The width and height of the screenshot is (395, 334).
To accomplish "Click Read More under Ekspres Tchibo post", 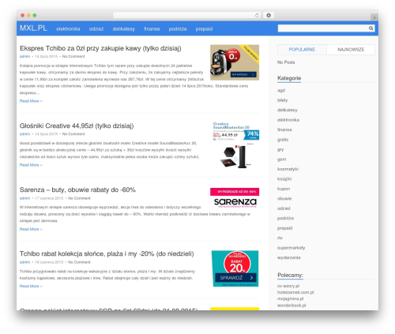I will 31,101.
